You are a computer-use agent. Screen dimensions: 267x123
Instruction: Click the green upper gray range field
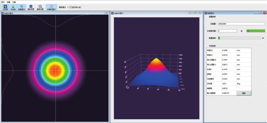(x=253, y=31)
